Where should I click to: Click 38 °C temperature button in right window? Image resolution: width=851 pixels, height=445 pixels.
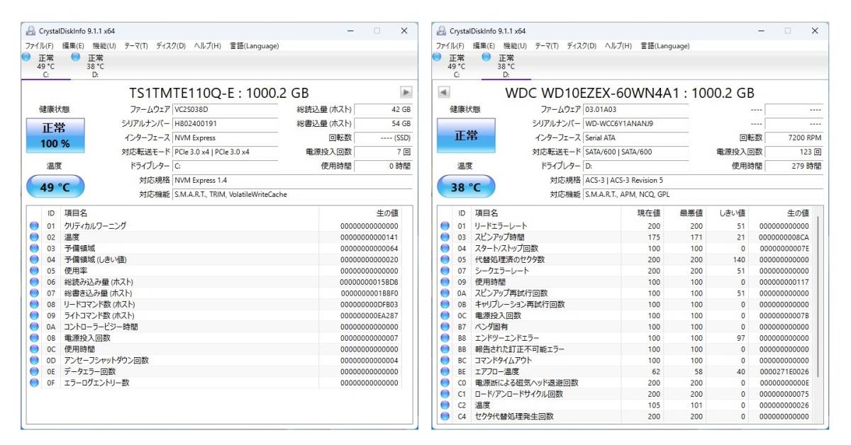tap(466, 187)
